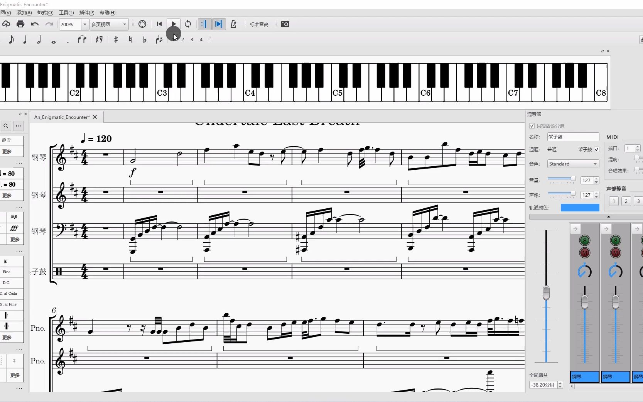643x402 pixels.
Task: Increase the 声像 127 spinbox value
Action: click(596, 193)
